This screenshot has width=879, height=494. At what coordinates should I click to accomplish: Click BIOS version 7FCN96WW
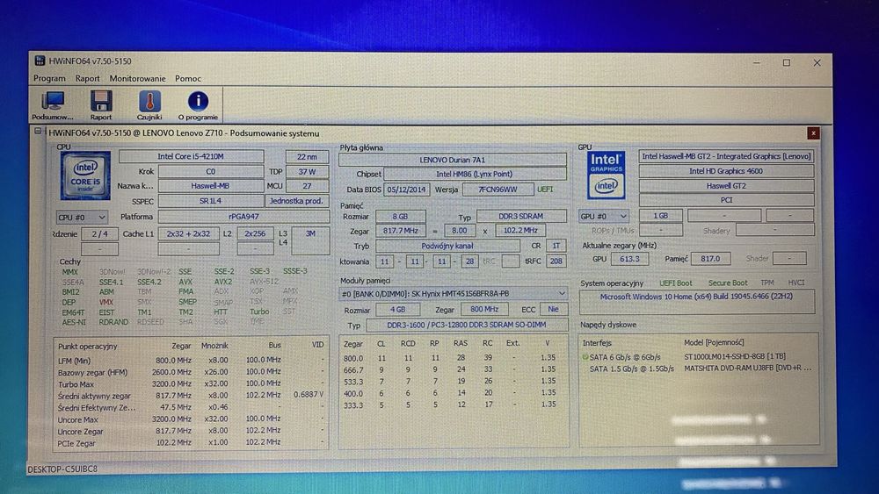[x=498, y=190]
